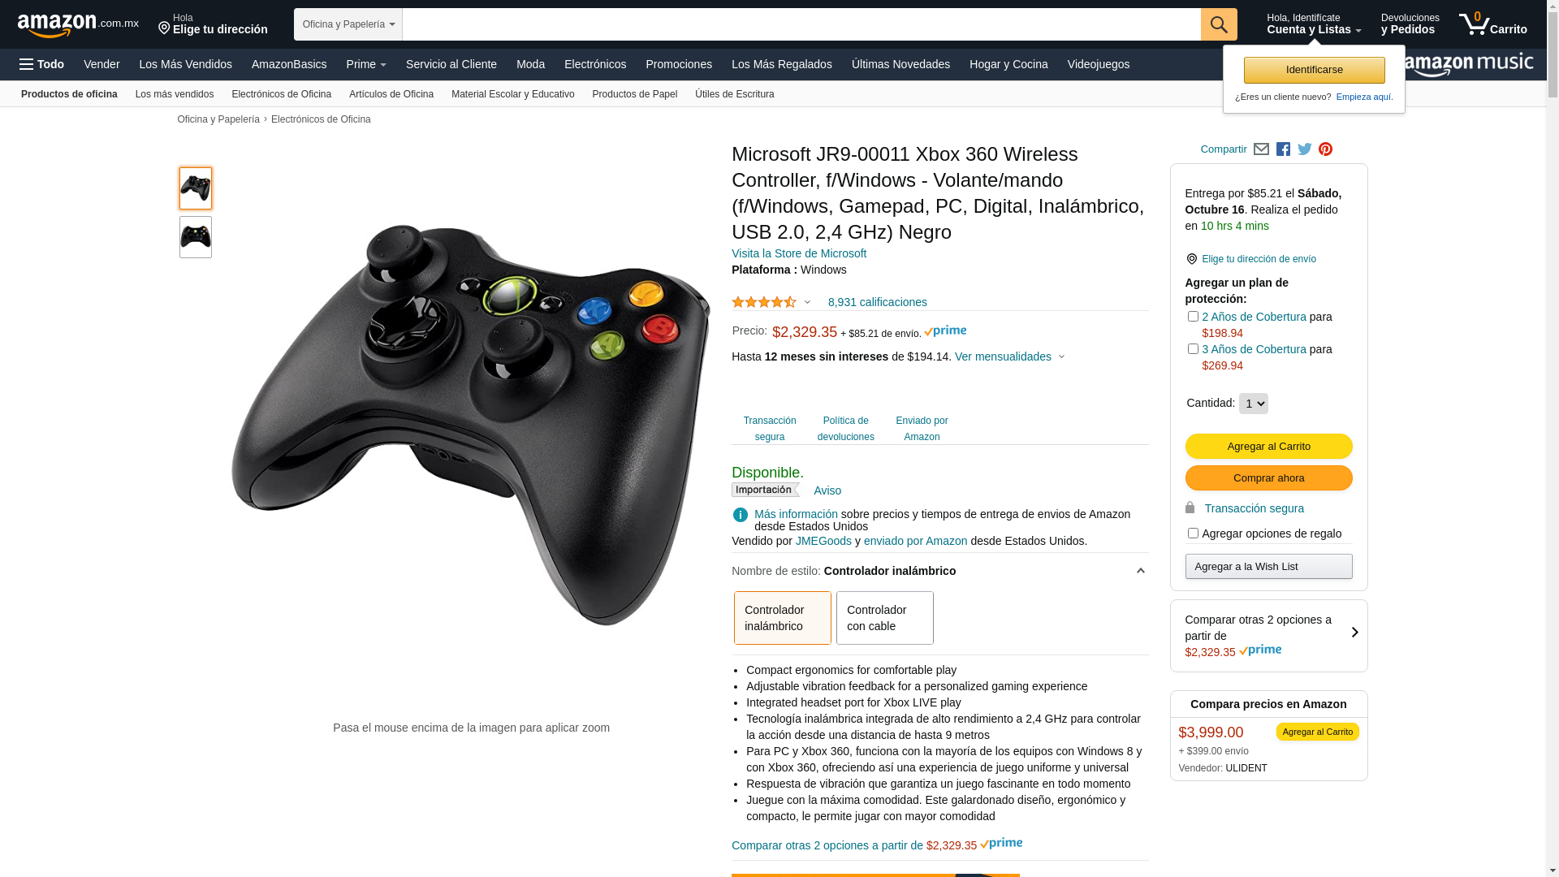Select the second controller thumbnail image

[x=196, y=237]
